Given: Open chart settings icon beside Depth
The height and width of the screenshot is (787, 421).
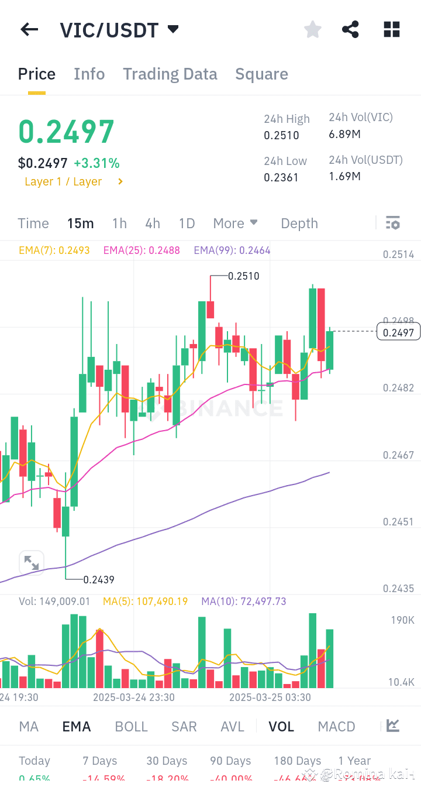Looking at the screenshot, I should (x=393, y=223).
